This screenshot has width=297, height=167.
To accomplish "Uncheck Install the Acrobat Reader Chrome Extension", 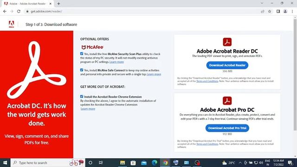I will (82, 96).
